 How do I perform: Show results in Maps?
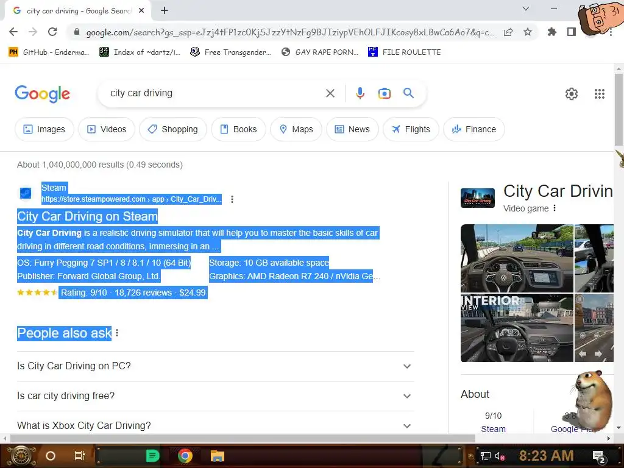pos(296,129)
